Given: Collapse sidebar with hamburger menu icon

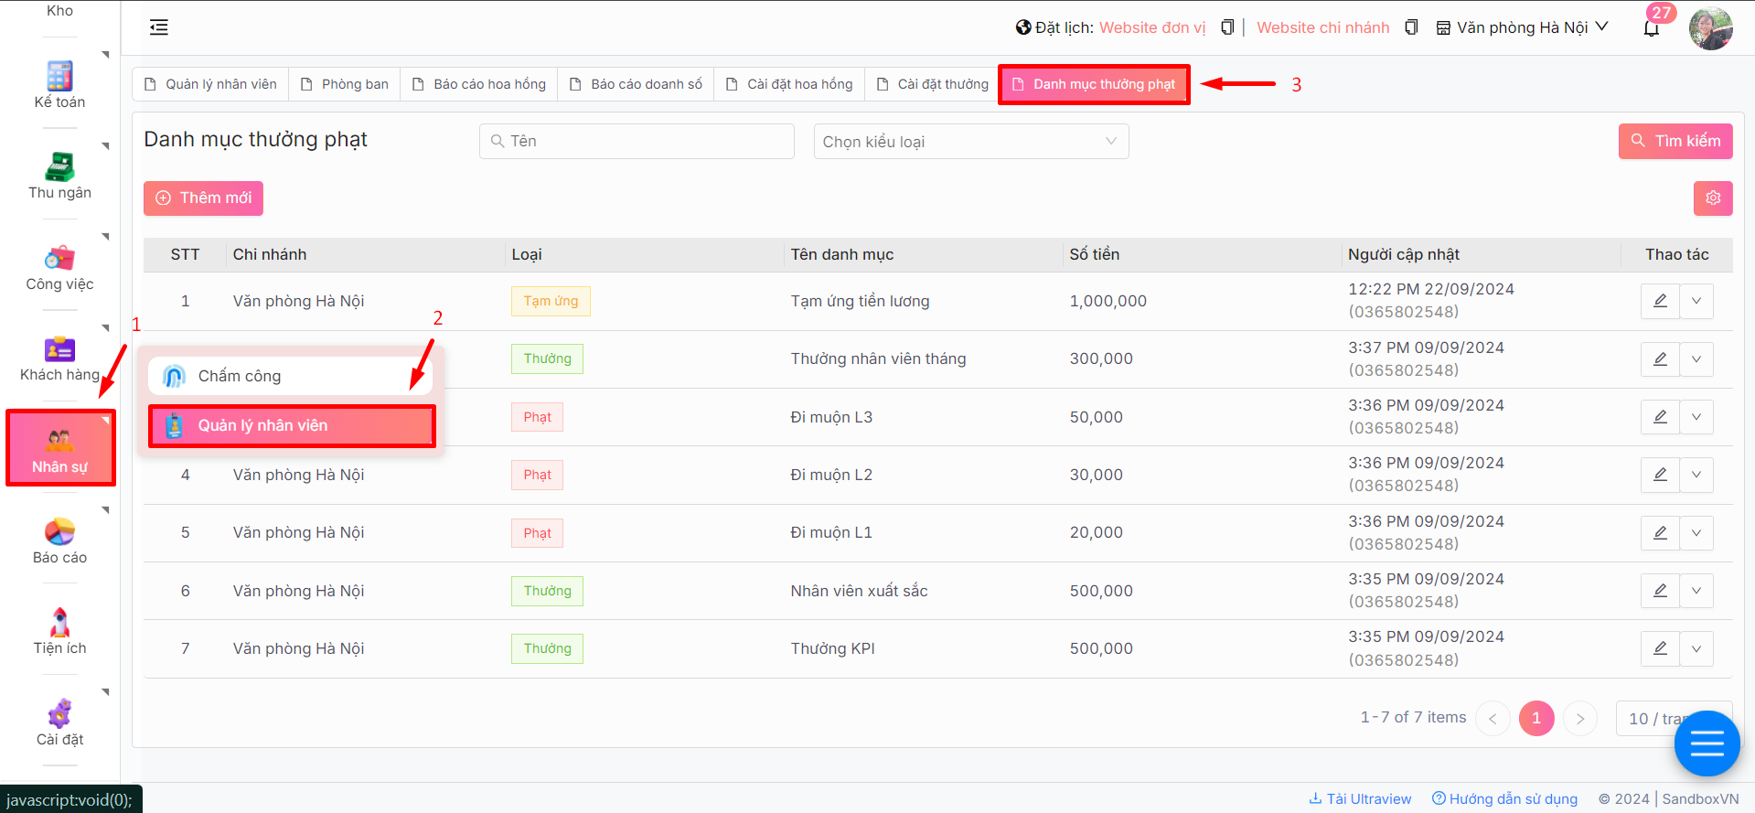Looking at the screenshot, I should (159, 27).
